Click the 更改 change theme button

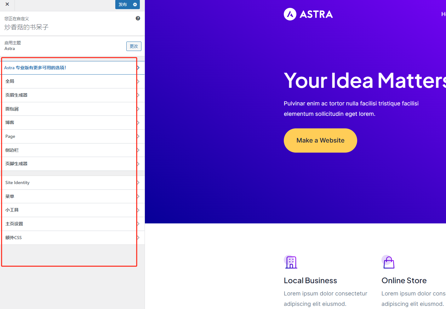pyautogui.click(x=134, y=46)
